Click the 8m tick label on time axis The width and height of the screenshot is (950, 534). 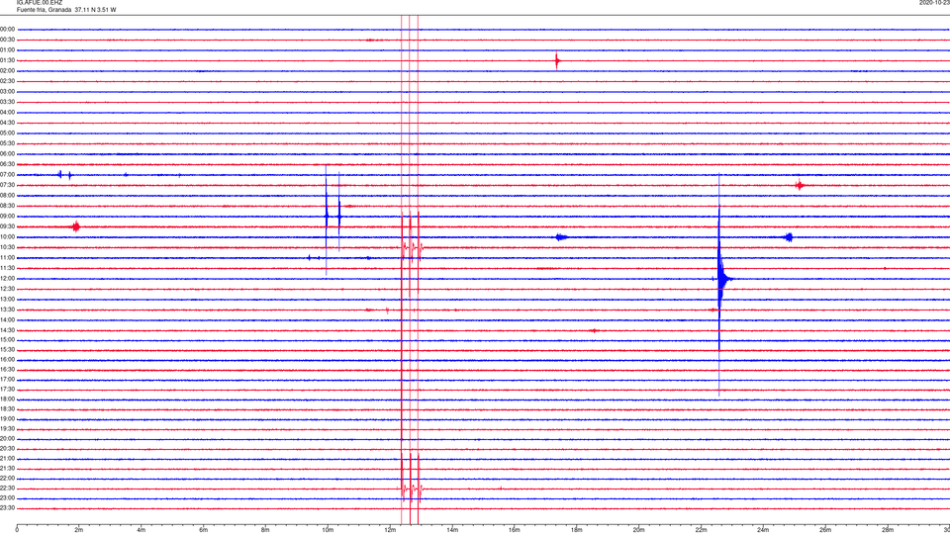click(265, 530)
